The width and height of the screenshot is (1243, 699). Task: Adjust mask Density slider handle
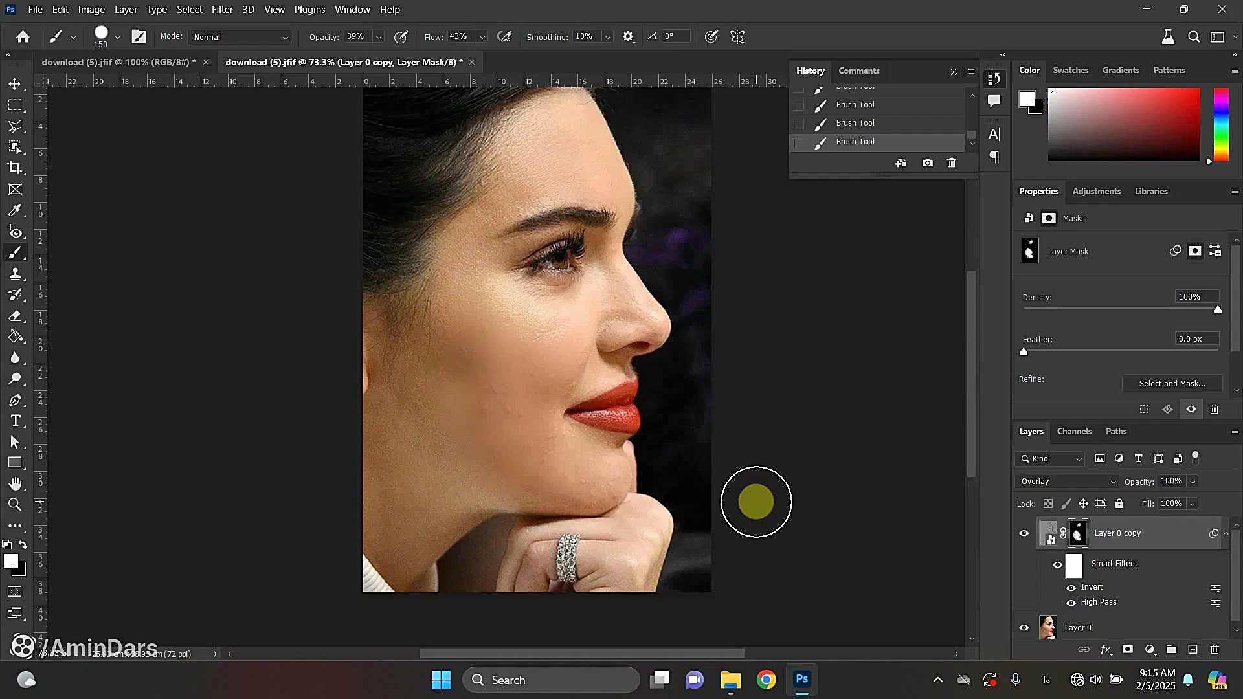1217,310
